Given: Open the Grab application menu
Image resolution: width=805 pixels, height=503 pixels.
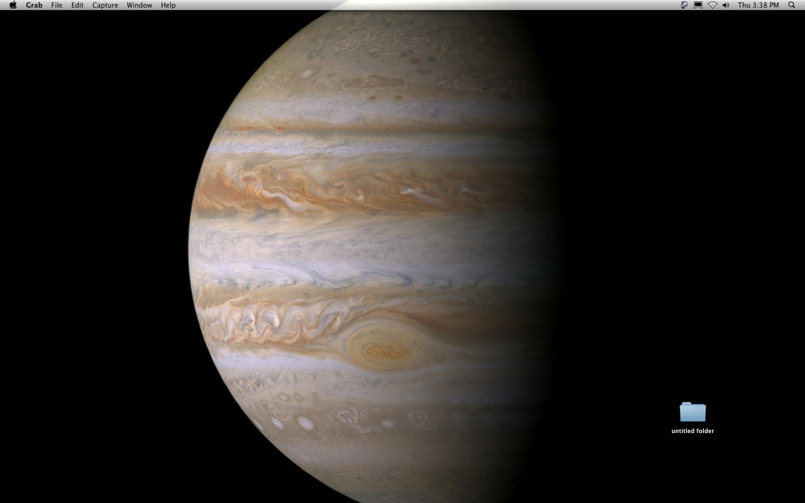Looking at the screenshot, I should coord(34,5).
